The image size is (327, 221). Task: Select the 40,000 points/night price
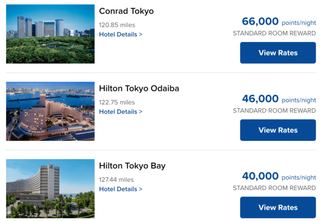pos(279,176)
